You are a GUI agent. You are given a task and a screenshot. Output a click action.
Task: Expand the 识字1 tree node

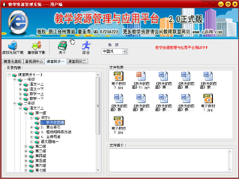[x=32, y=118]
